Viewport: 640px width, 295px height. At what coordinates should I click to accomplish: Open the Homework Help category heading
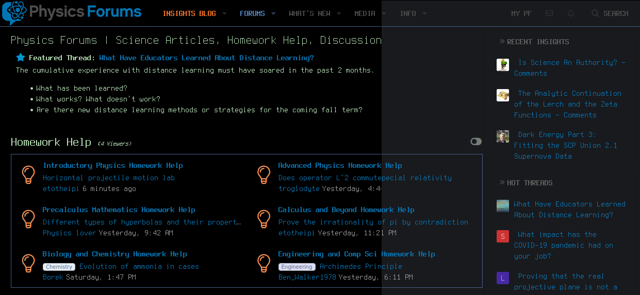click(51, 142)
